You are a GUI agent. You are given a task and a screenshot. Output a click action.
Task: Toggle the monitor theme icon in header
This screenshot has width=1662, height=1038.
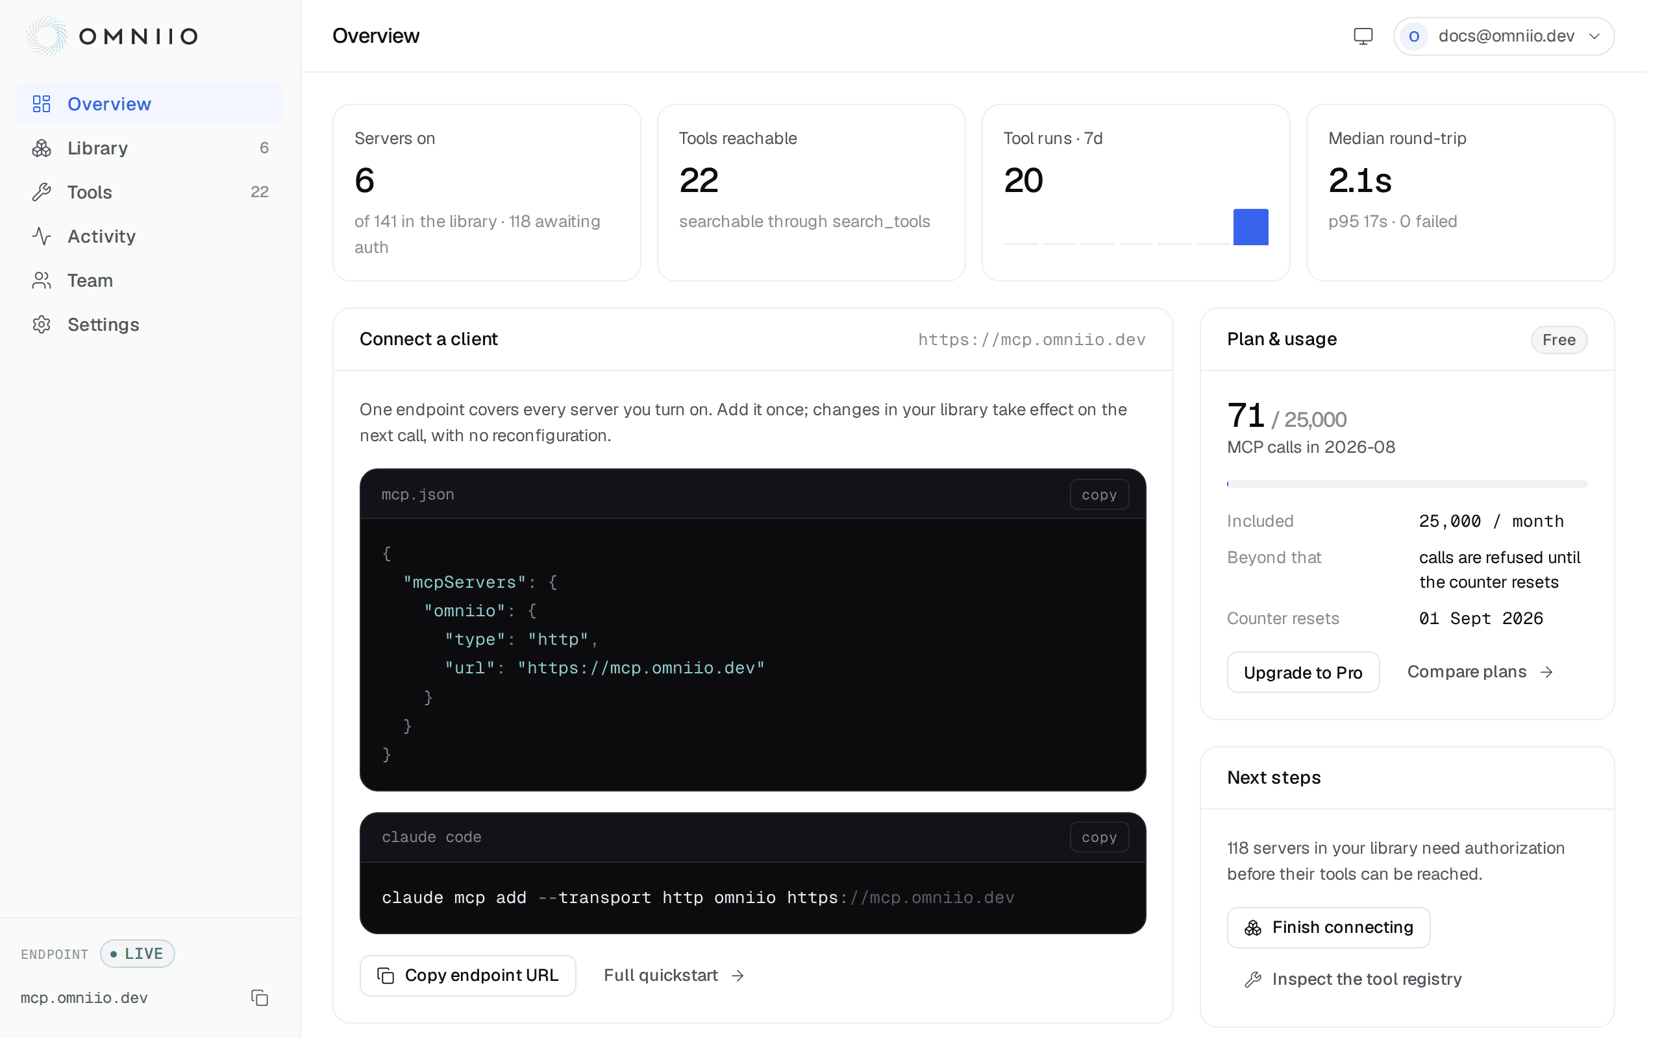[1363, 36]
